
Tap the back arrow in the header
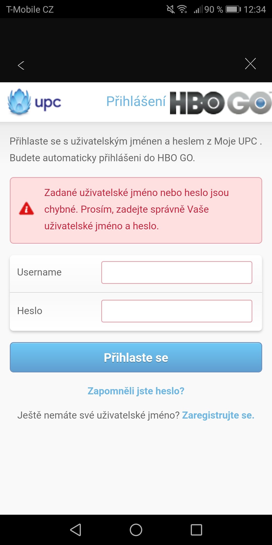[21, 65]
